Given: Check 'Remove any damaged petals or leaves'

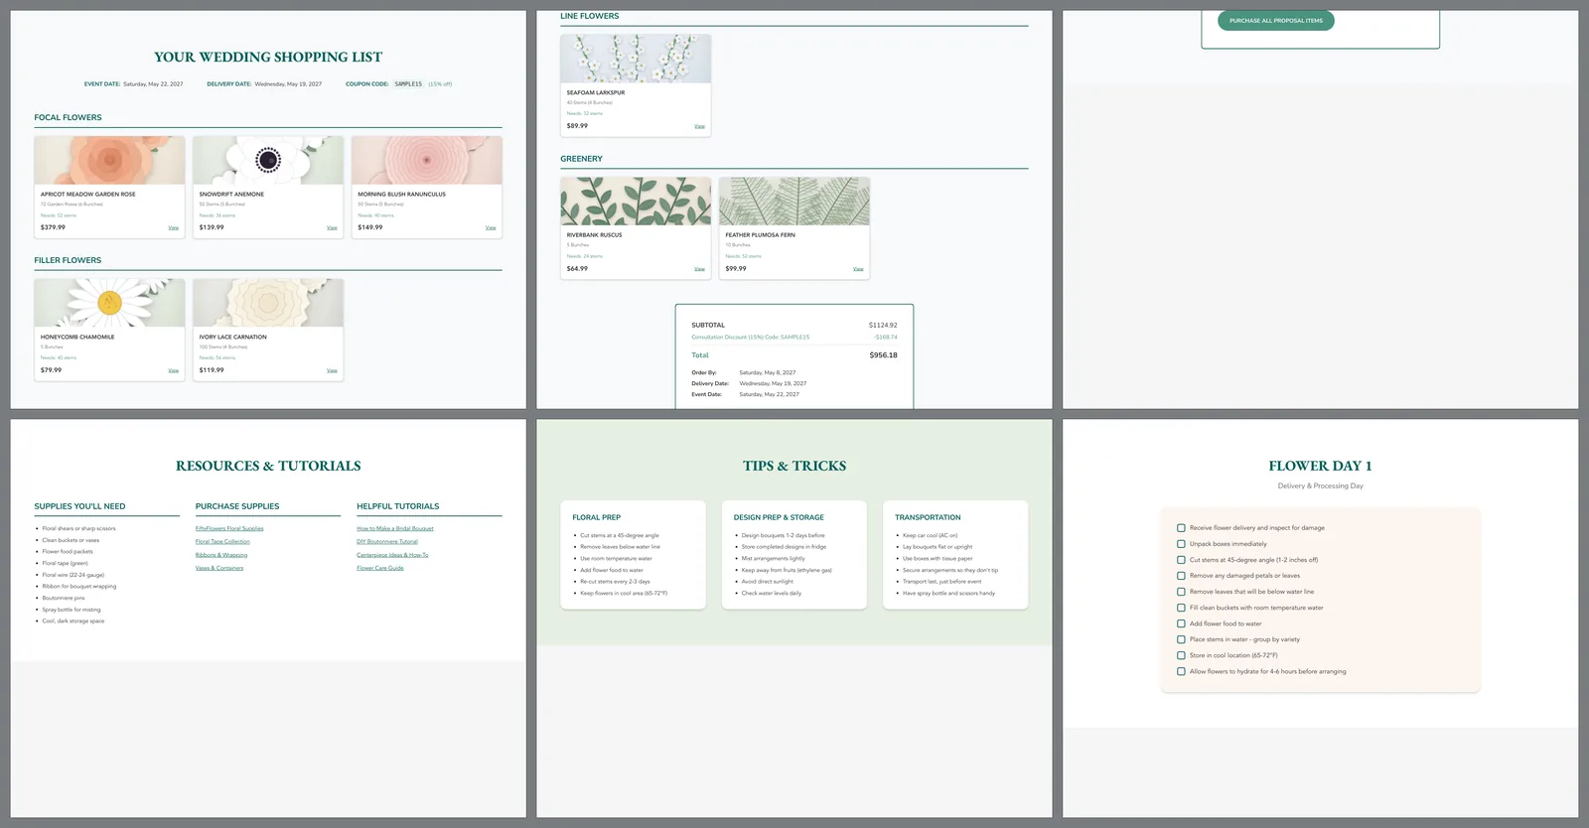Looking at the screenshot, I should pyautogui.click(x=1181, y=576).
